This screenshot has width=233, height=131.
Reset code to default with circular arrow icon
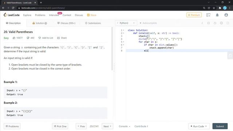(x=215, y=23)
